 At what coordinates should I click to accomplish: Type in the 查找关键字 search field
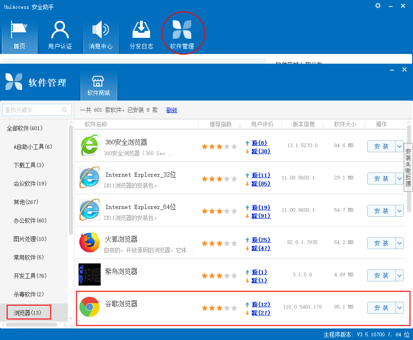[x=31, y=110]
